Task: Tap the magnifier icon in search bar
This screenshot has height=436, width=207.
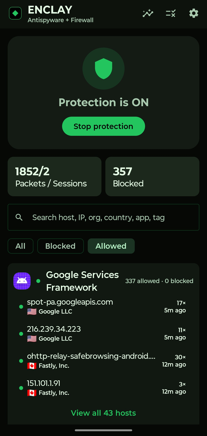Action: point(19,218)
